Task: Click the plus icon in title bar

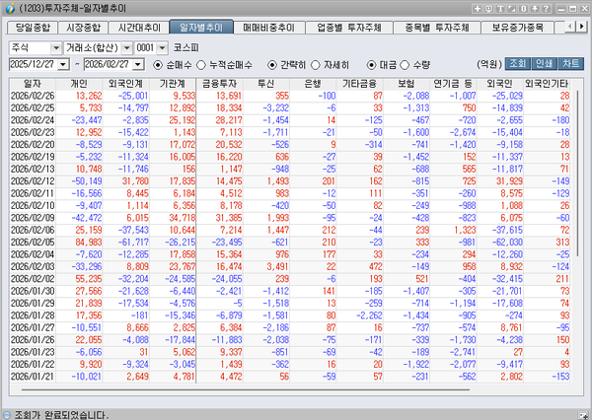Action: [477, 8]
